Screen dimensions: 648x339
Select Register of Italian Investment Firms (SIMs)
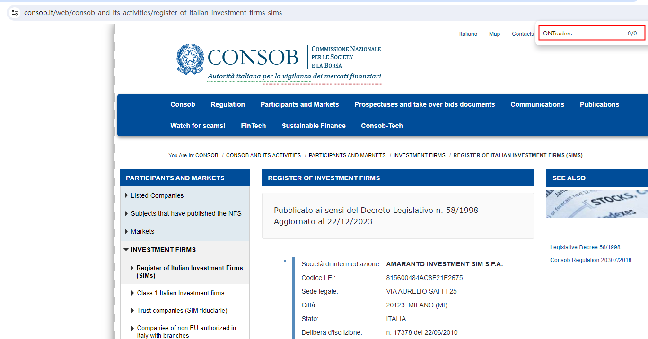tap(189, 271)
